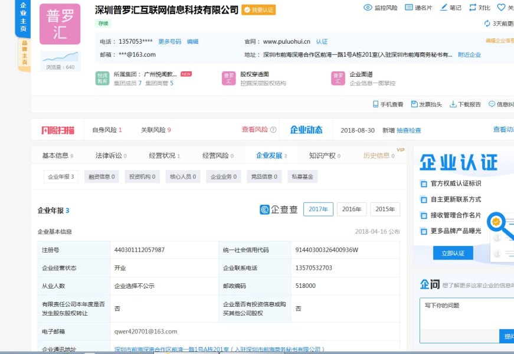The width and height of the screenshot is (514, 354).
Task: Switch to the 知识产权 tab
Action: click(x=322, y=156)
